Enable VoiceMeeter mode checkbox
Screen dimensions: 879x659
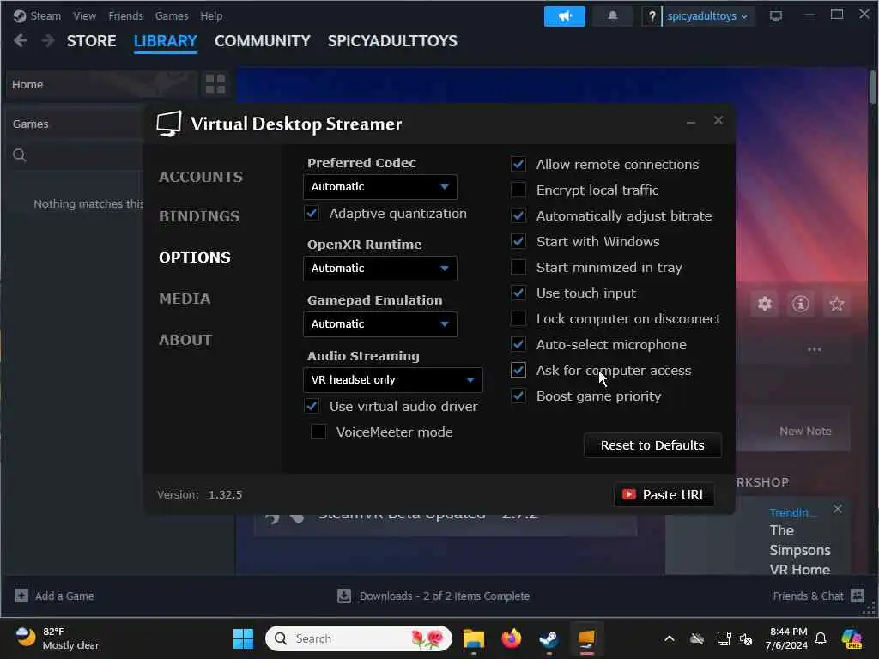coord(318,432)
